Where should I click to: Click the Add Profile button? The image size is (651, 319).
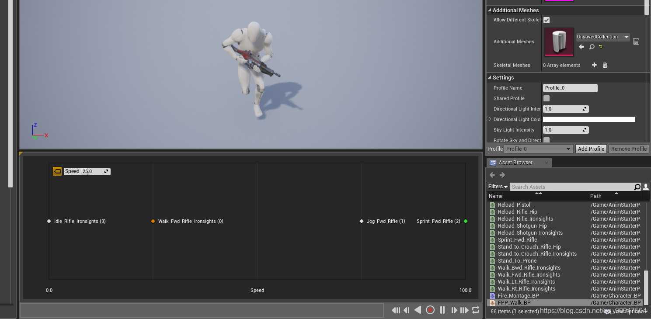pyautogui.click(x=591, y=149)
